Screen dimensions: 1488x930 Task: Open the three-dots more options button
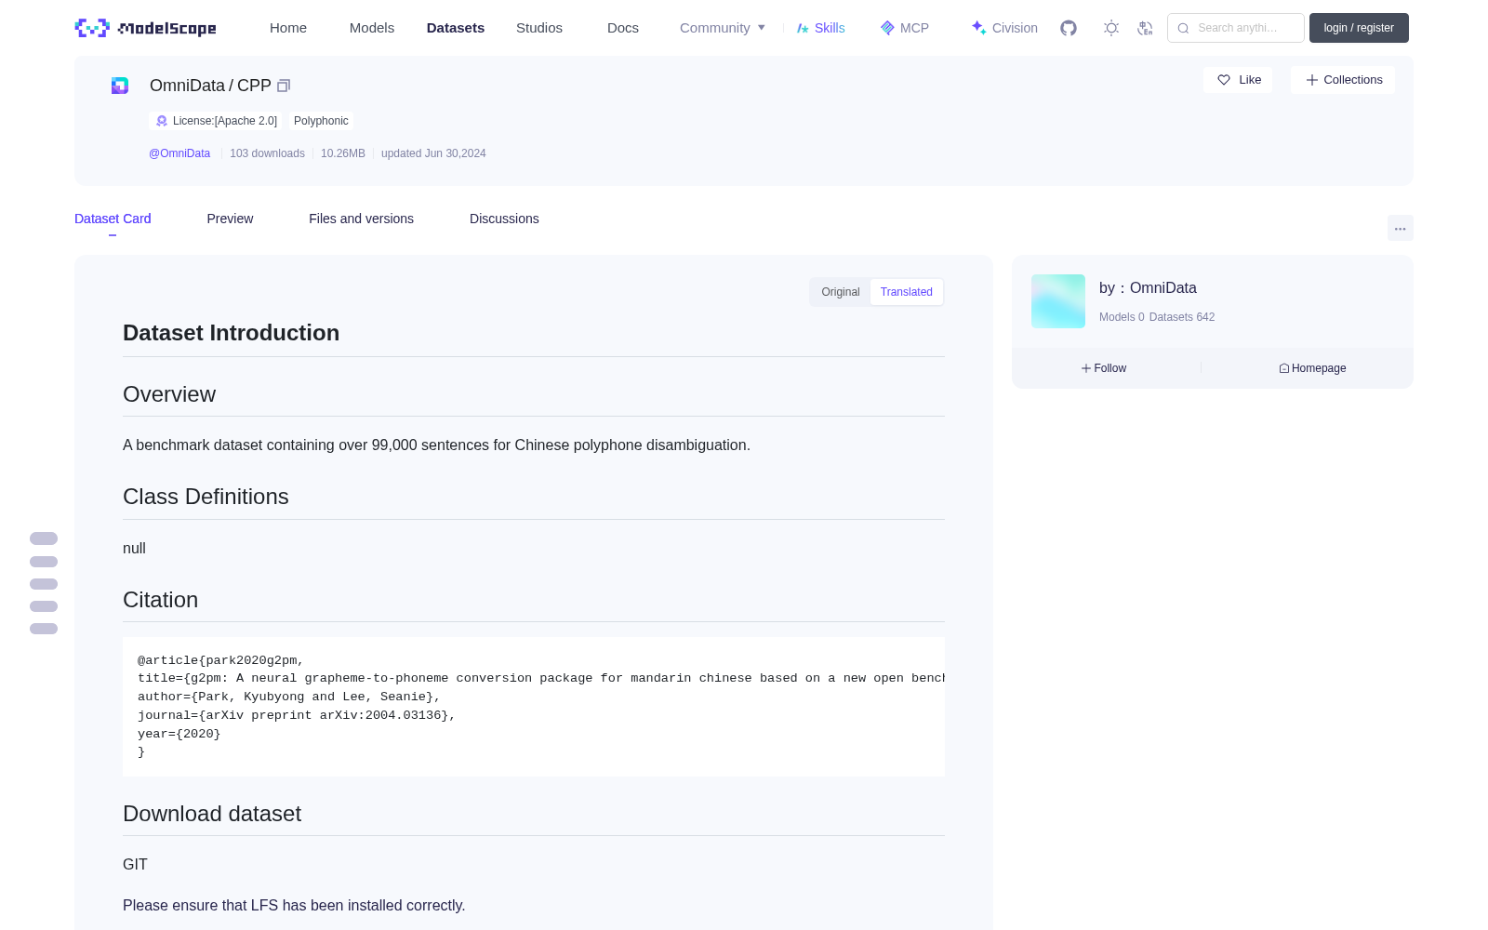click(x=1400, y=228)
